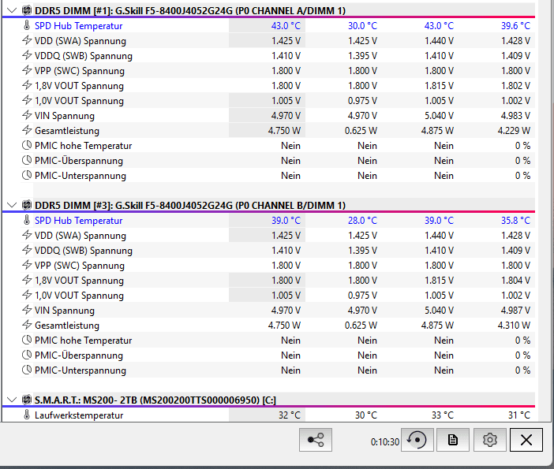Select DIMM #3 'PMIC hohe Temperatur' label
Image resolution: width=554 pixels, height=469 pixels.
click(83, 341)
